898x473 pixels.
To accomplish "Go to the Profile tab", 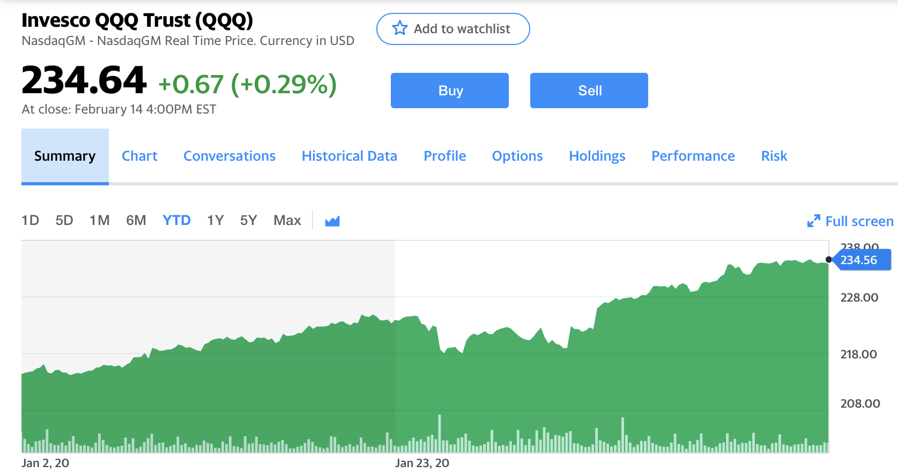I will pyautogui.click(x=444, y=156).
